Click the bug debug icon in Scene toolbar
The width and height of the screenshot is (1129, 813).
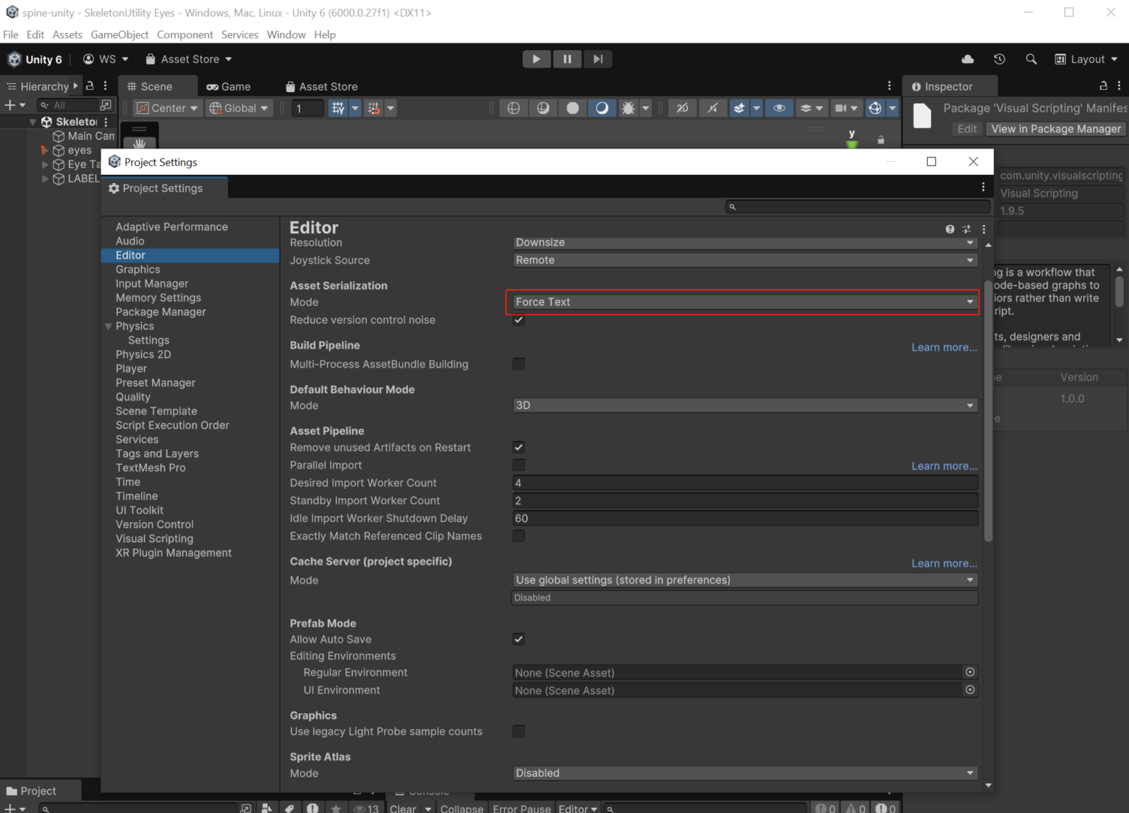pos(628,108)
